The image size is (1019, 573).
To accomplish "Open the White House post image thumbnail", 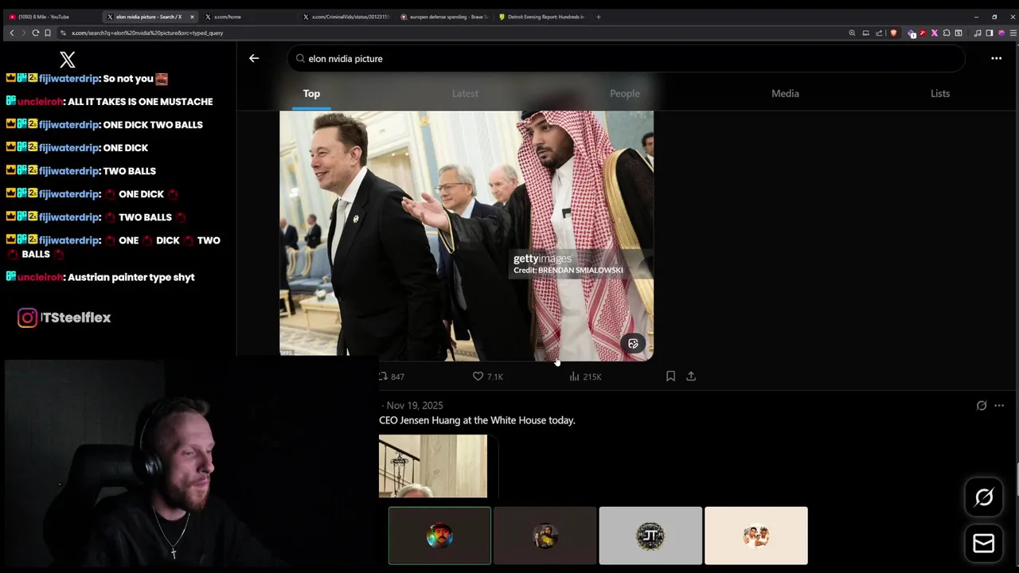I will [x=433, y=466].
